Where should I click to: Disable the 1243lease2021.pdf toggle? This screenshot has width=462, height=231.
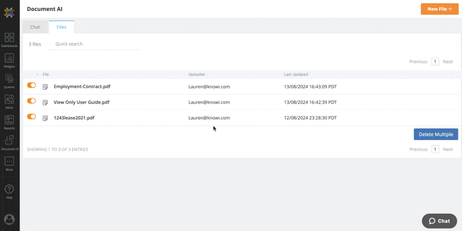(x=31, y=116)
